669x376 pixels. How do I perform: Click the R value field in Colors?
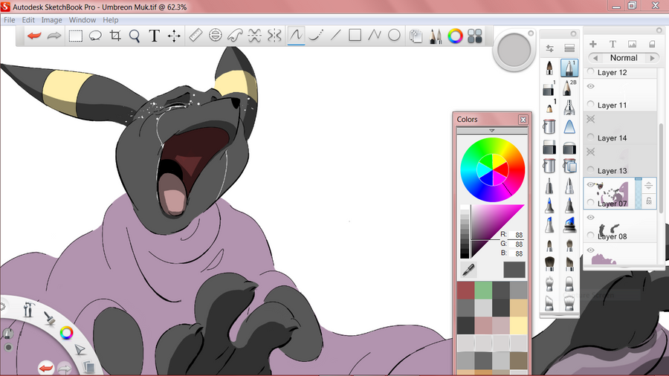517,235
